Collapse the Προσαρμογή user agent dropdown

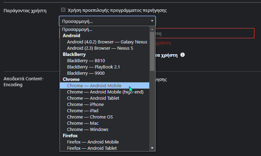pos(107,21)
